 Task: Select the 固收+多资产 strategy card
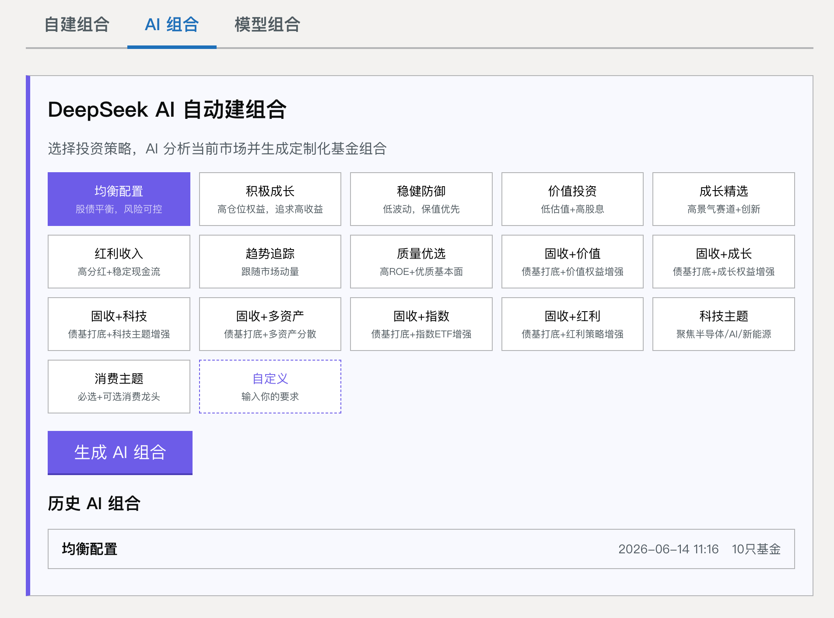click(x=270, y=324)
